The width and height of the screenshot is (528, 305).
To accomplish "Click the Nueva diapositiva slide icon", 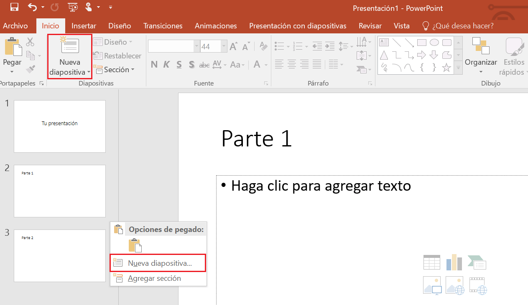I will coord(69,46).
